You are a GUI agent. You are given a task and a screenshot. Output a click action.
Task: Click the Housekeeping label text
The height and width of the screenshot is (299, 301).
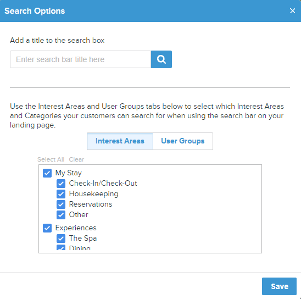pos(93,194)
